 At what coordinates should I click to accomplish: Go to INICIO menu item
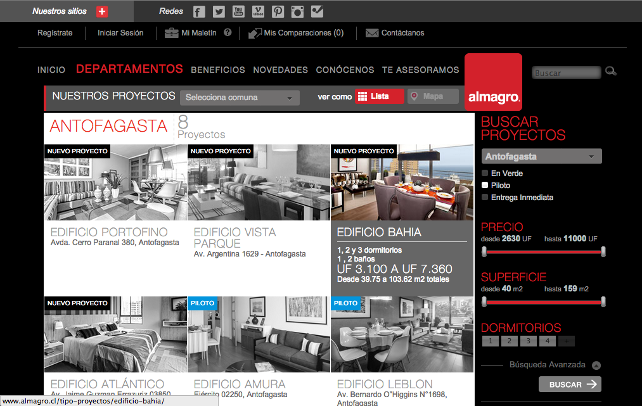coord(51,70)
